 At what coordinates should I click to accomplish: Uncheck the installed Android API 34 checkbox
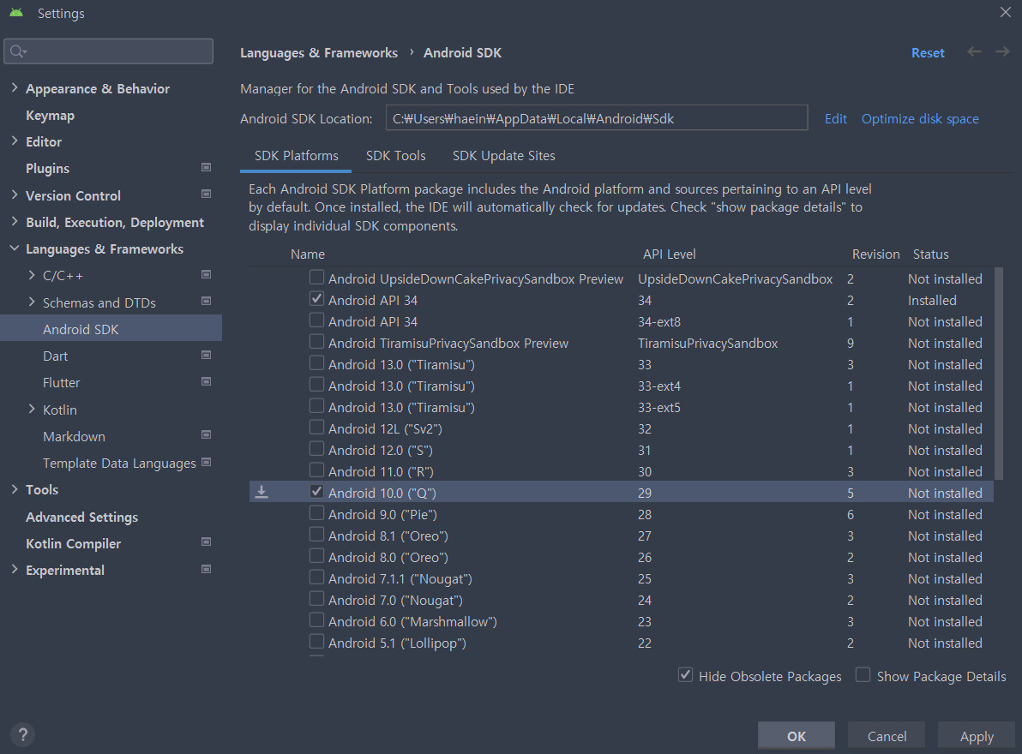pos(316,299)
